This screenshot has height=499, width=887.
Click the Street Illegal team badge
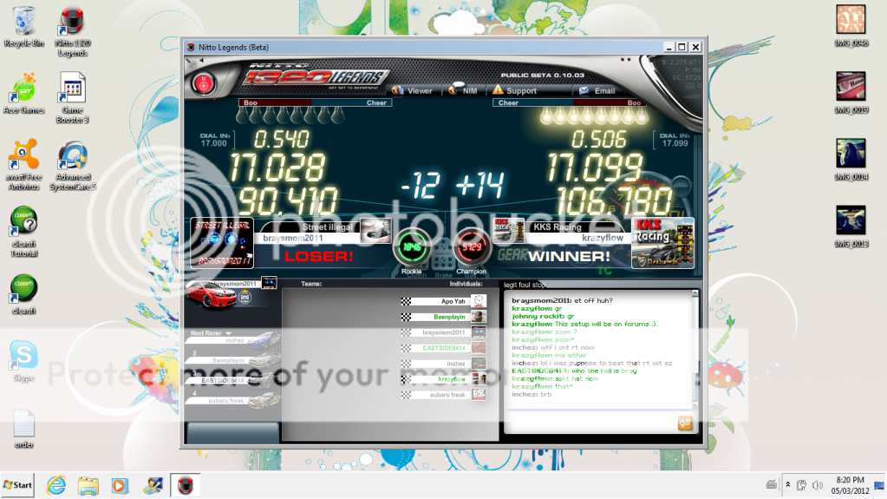tap(222, 242)
